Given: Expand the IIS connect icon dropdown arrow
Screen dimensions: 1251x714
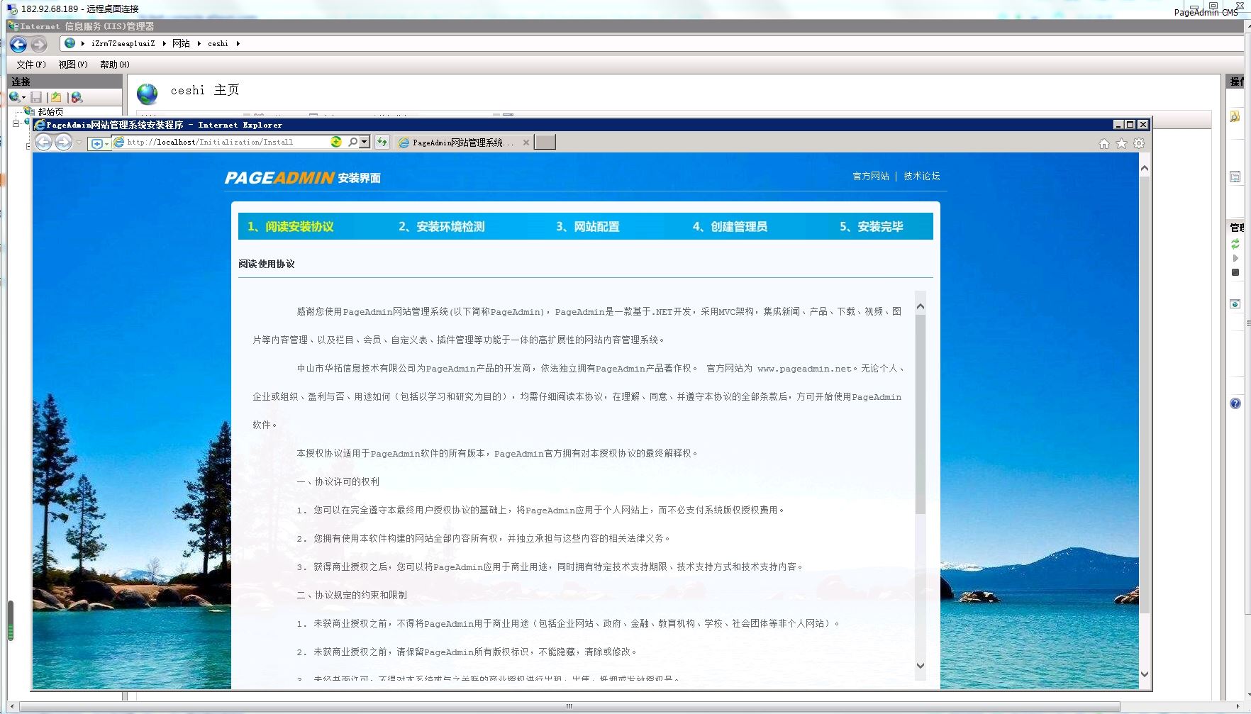Looking at the screenshot, I should pyautogui.click(x=24, y=98).
